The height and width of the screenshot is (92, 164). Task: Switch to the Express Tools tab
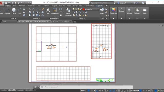pos(77,6)
